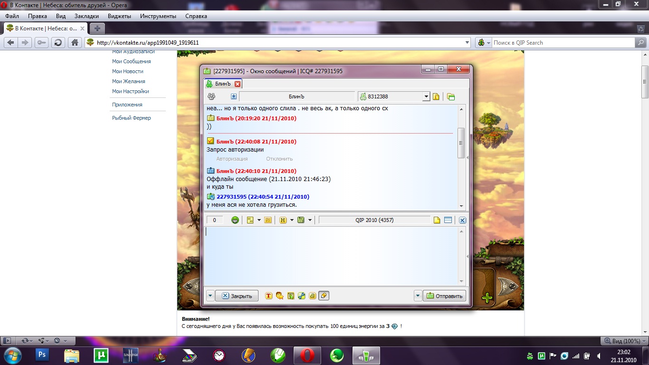Screen dimensions: 649x365
Task: Toggle the eraser button in QIP bottom bar
Action: coord(324,296)
